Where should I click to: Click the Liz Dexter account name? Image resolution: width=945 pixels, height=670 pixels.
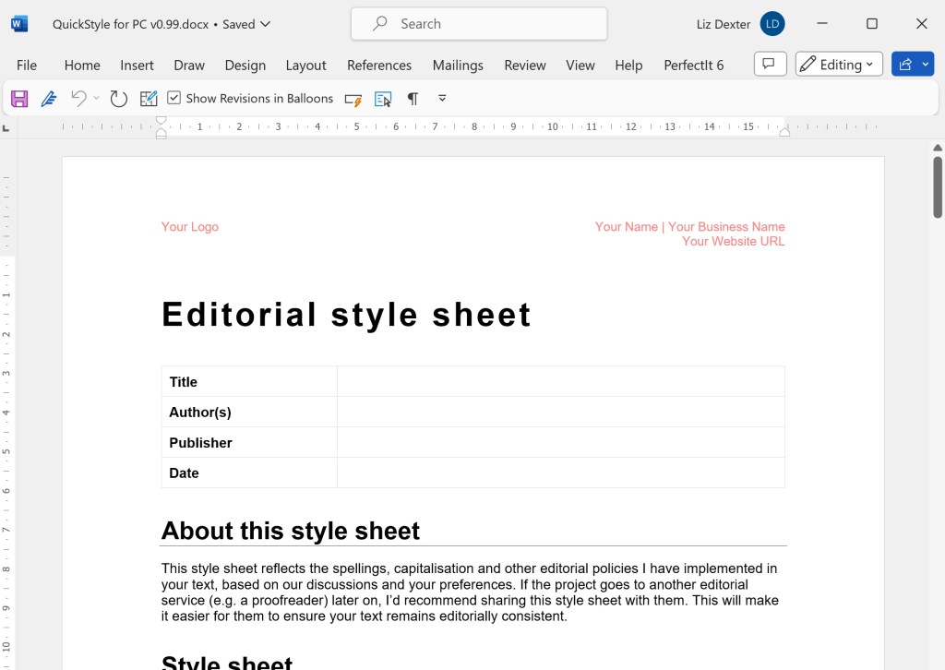723,24
